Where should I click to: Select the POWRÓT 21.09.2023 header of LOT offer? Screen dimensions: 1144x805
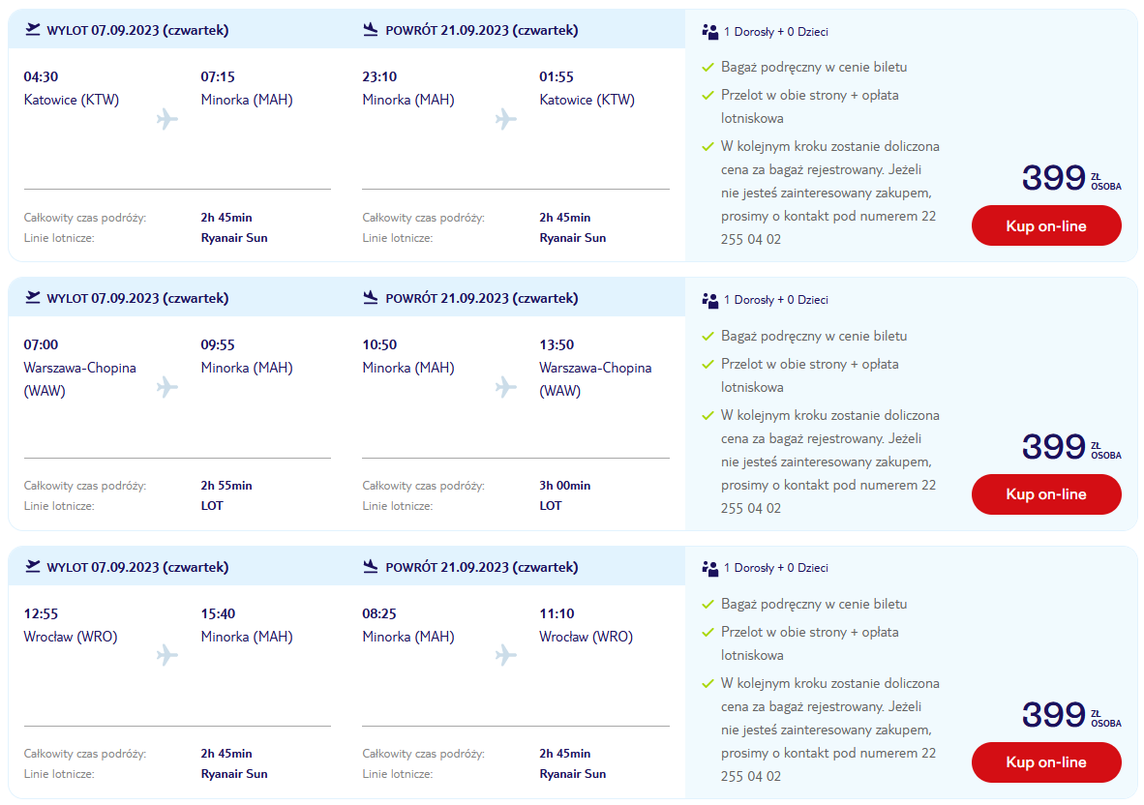click(x=482, y=298)
